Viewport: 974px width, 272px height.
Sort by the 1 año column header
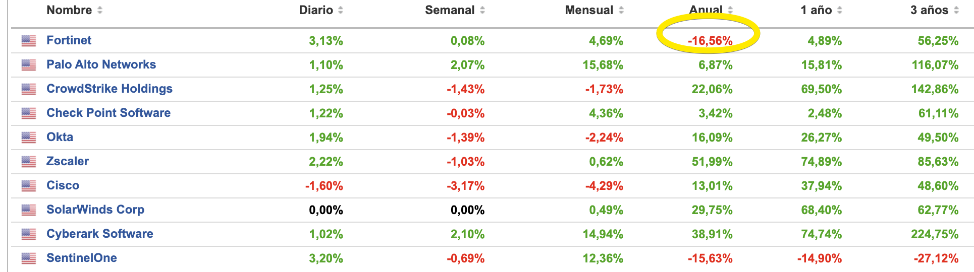(x=840, y=10)
